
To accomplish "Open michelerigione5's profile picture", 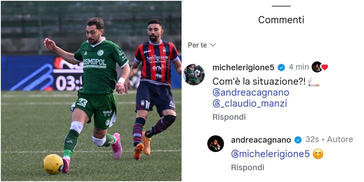I will pyautogui.click(x=194, y=74).
